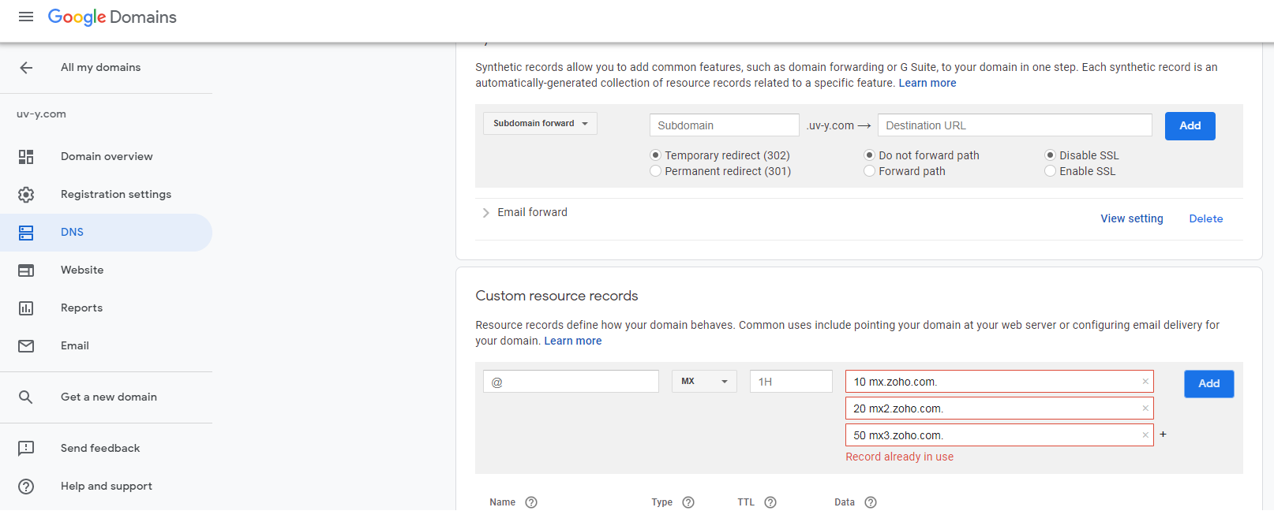1274x511 pixels.
Task: Click the Help and support question icon
Action: click(26, 487)
